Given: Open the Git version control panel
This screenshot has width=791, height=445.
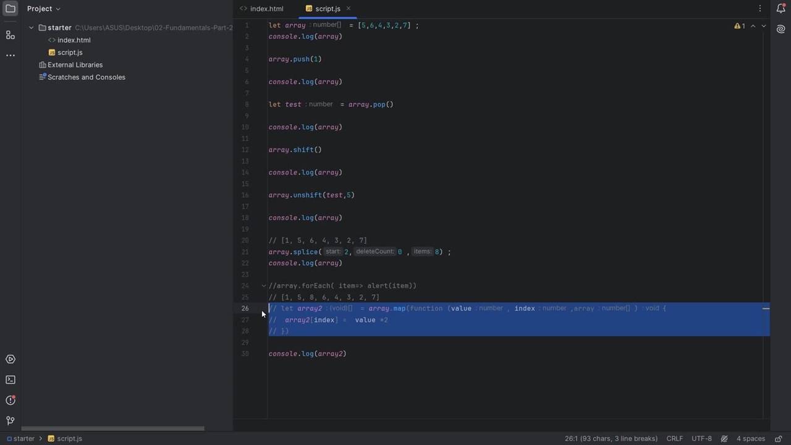Looking at the screenshot, I should 11,421.
